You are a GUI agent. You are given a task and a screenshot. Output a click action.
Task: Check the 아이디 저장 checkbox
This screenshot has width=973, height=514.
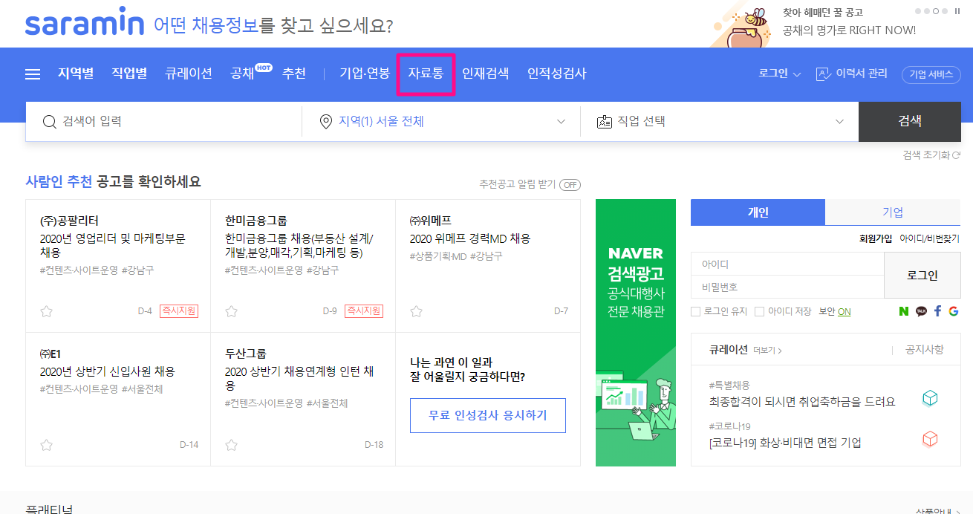pos(760,312)
